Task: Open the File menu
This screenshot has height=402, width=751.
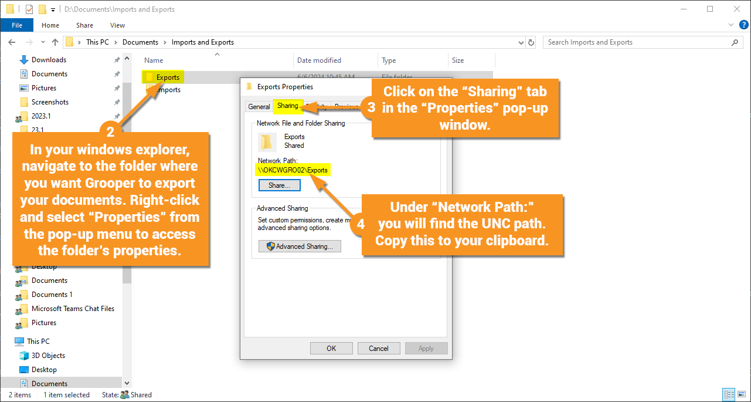Action: tap(17, 25)
